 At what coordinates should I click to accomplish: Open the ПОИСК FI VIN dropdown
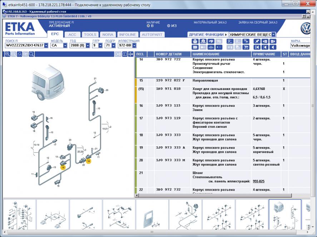[x=46, y=45]
